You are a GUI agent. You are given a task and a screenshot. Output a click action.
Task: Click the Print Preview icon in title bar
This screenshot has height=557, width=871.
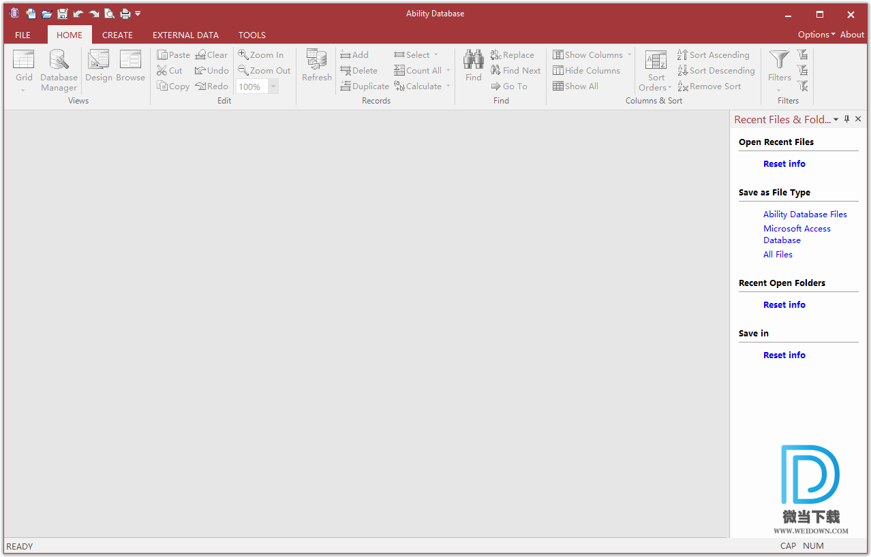(109, 14)
